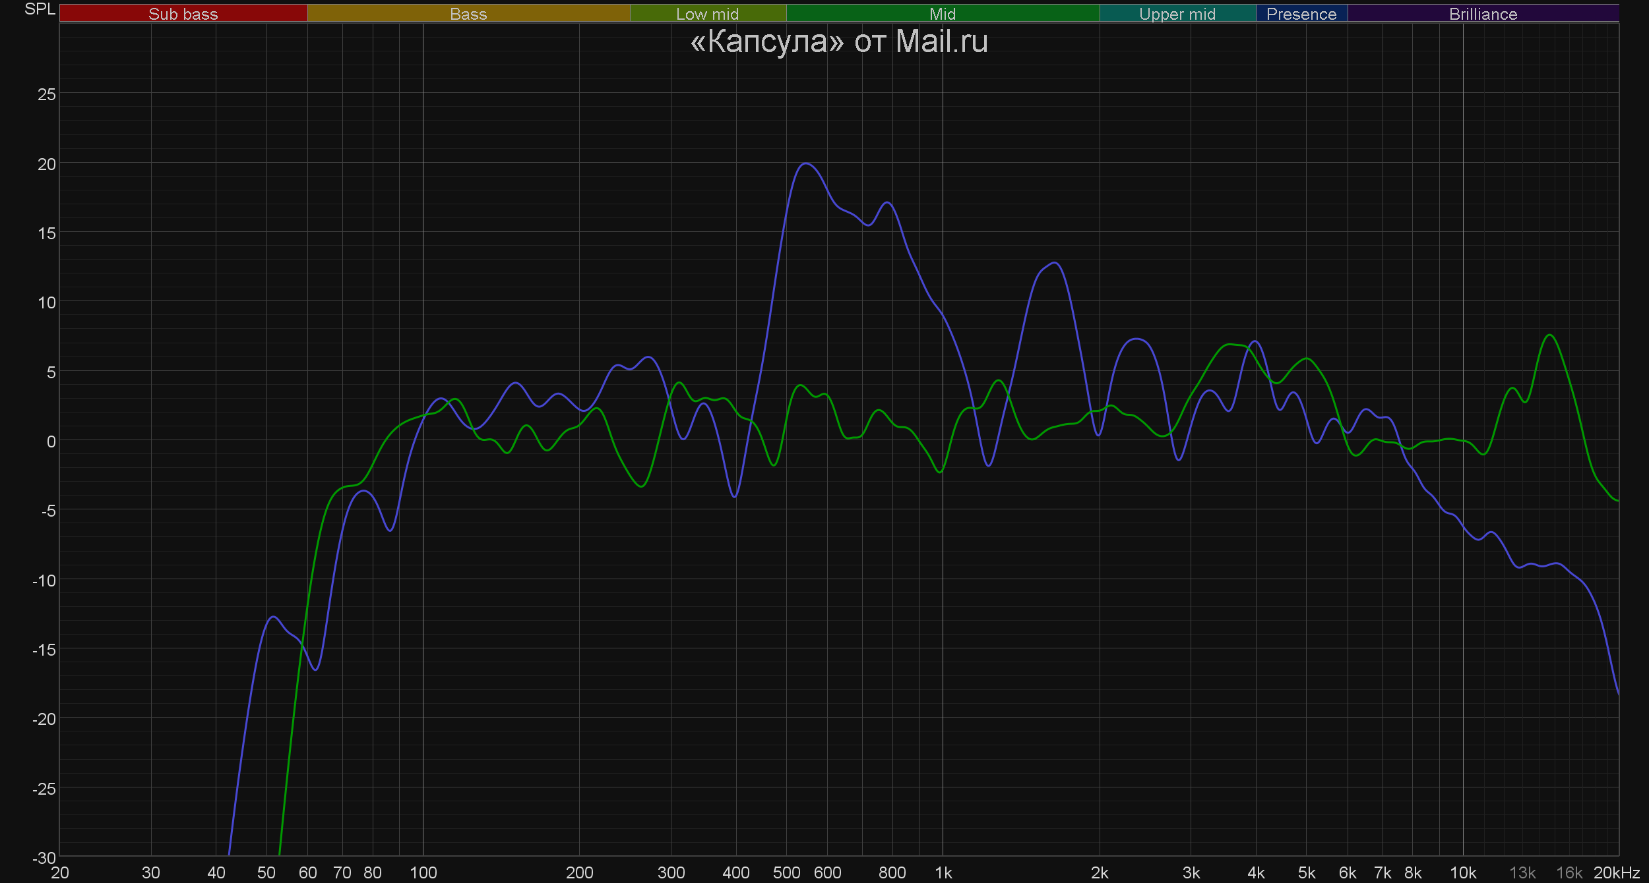Click the Mid frequency band header
Viewport: 1649px width, 883px height.
[x=942, y=14]
